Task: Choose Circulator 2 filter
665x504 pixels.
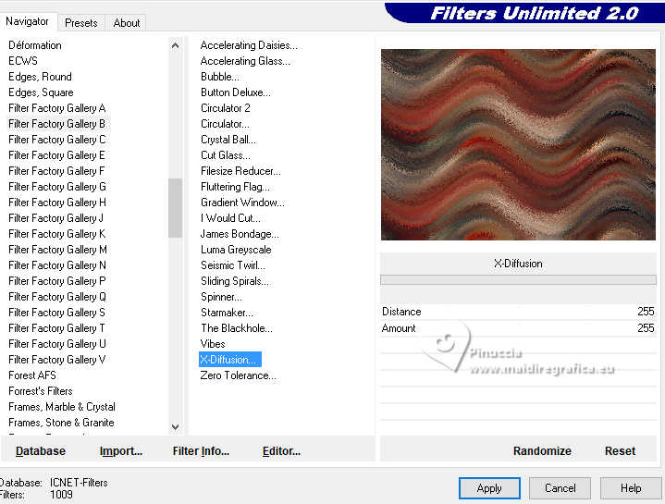Action: [225, 108]
